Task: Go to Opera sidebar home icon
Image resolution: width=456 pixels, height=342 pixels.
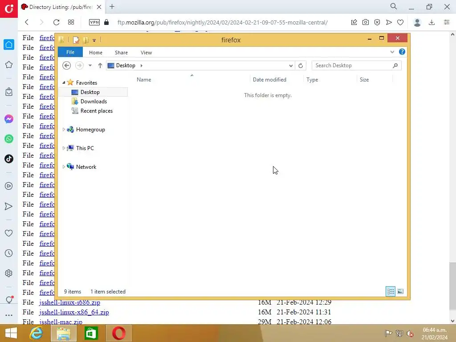Action: coord(9,45)
